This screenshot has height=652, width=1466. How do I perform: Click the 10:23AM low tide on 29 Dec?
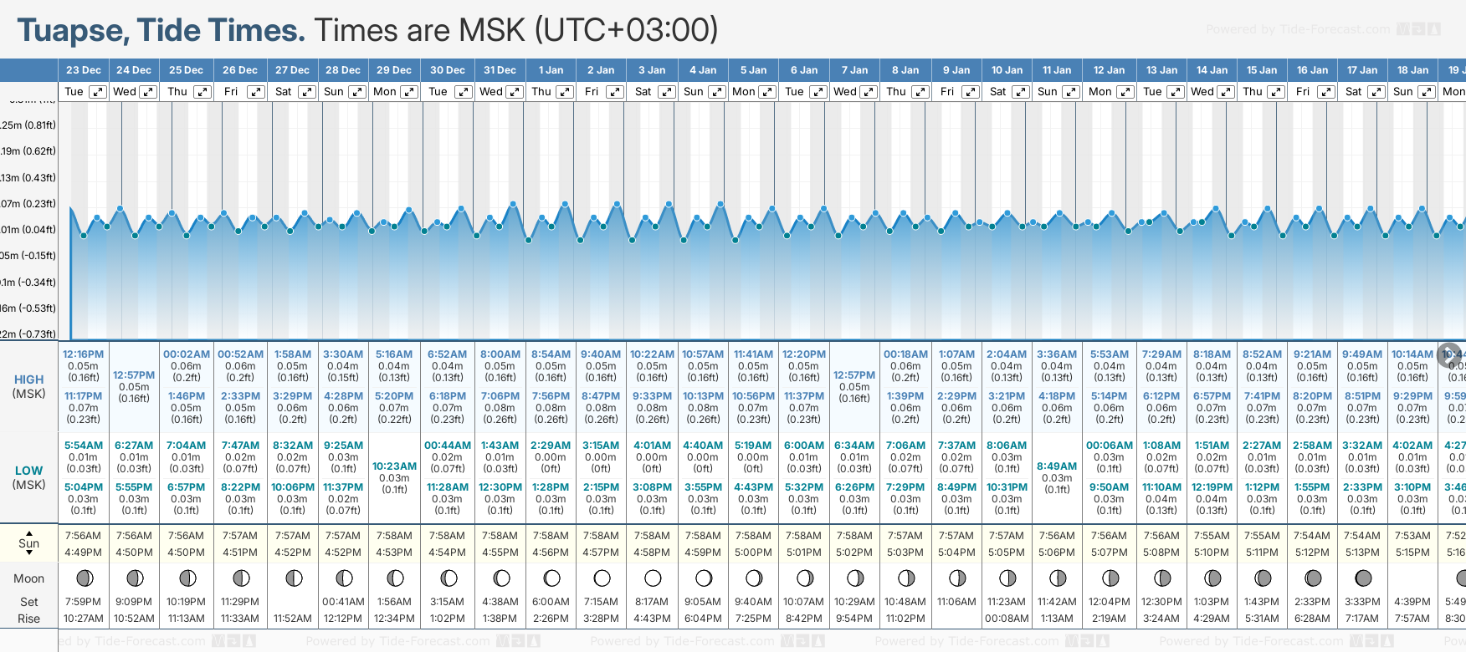tap(394, 466)
